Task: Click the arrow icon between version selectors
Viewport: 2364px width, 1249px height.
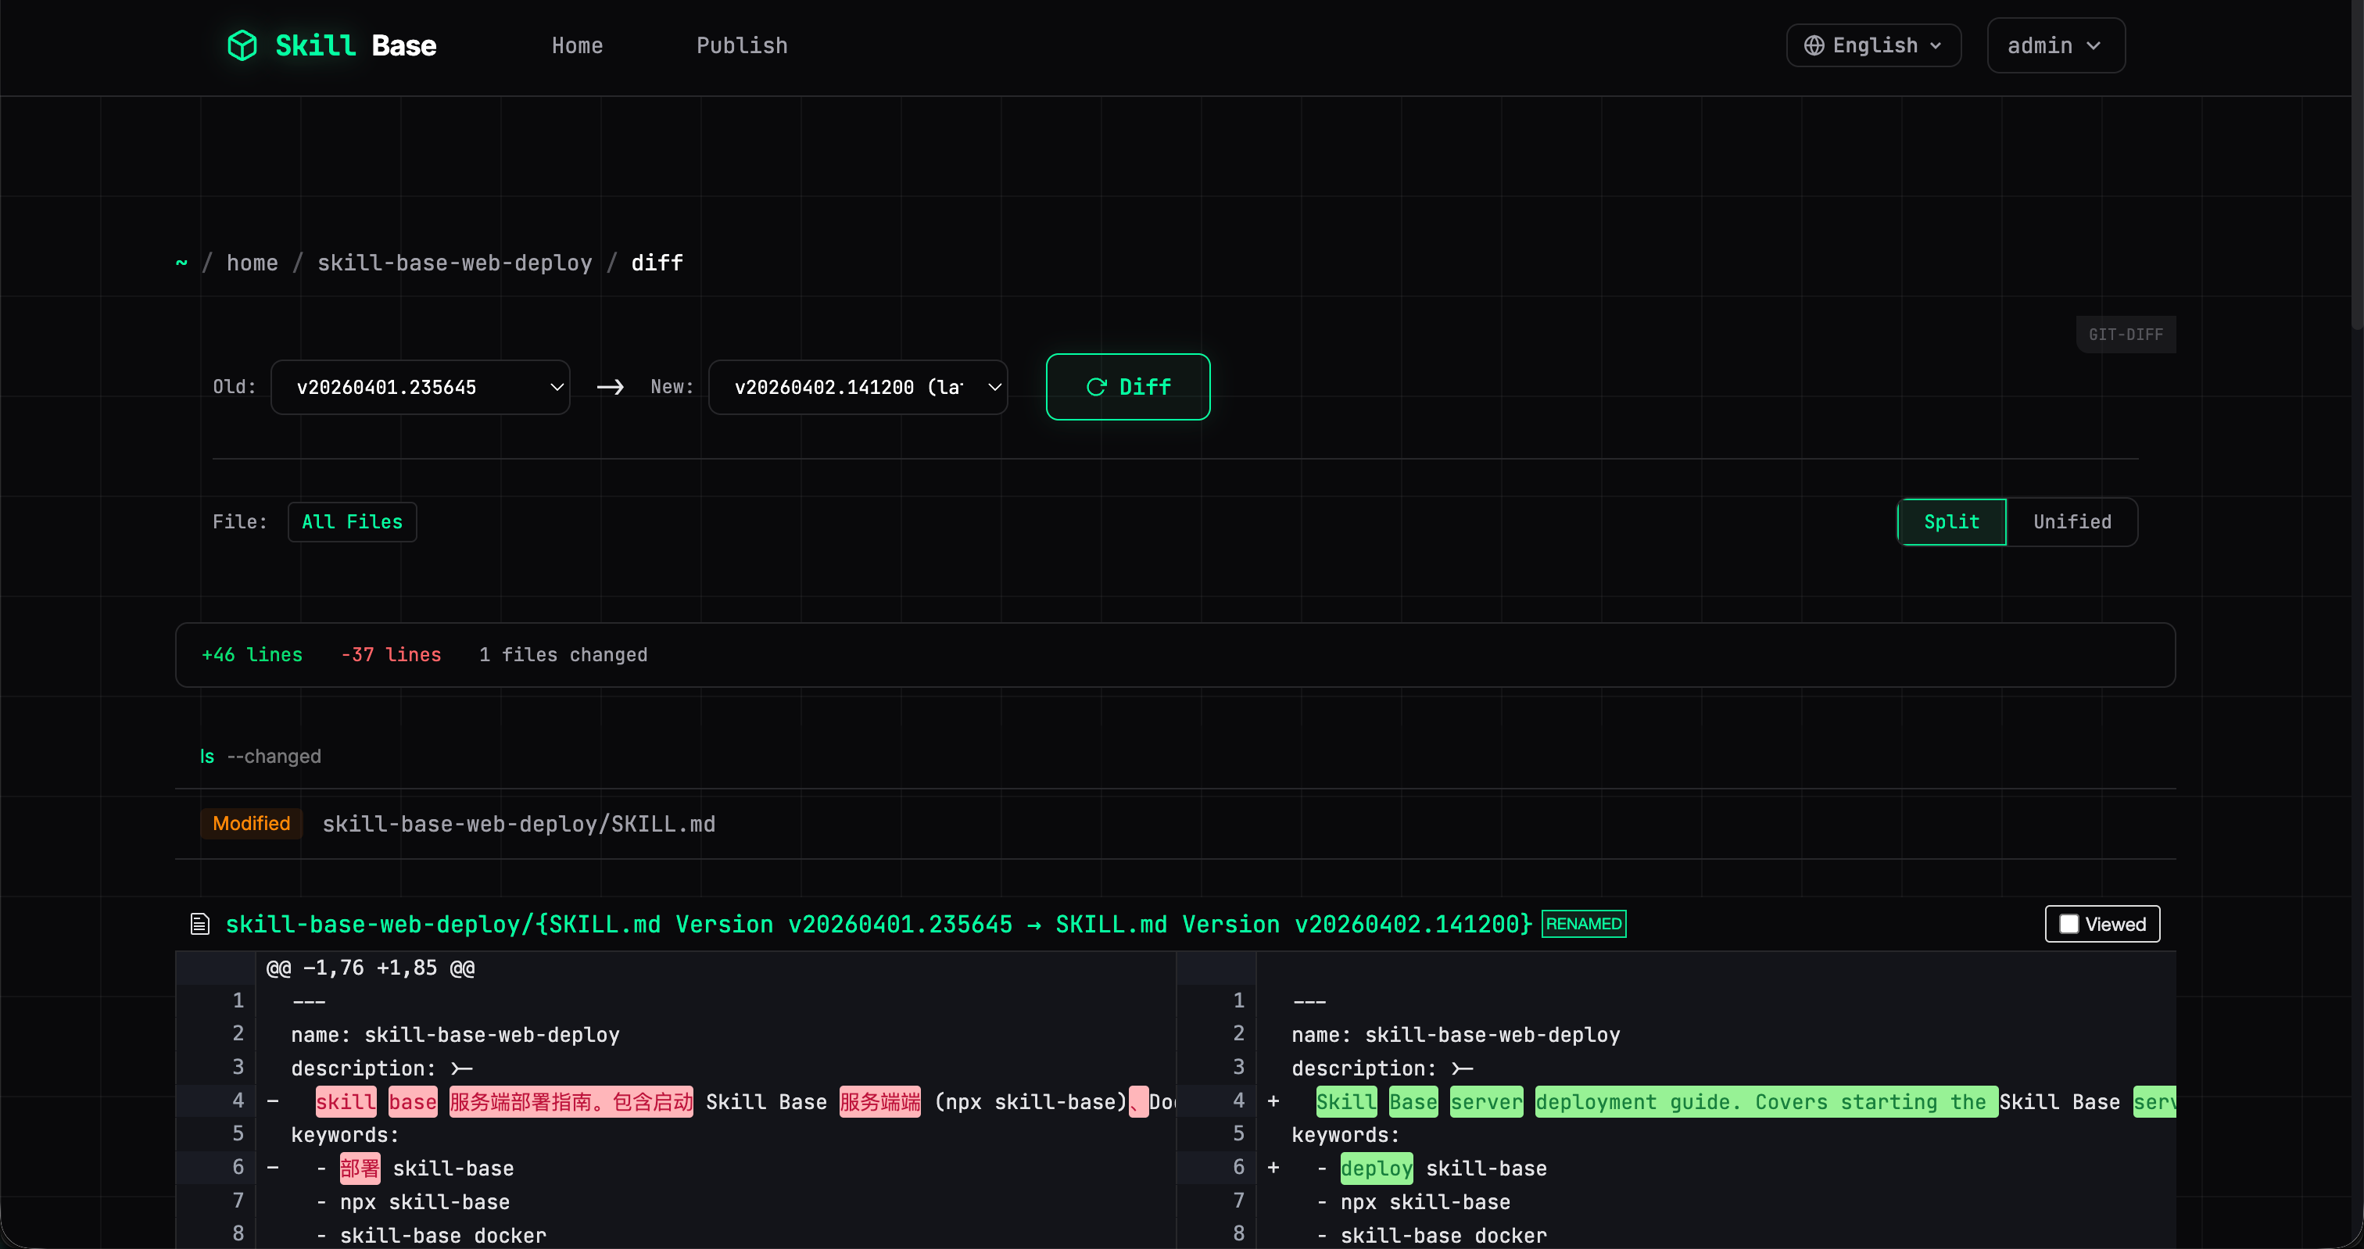Action: click(611, 386)
